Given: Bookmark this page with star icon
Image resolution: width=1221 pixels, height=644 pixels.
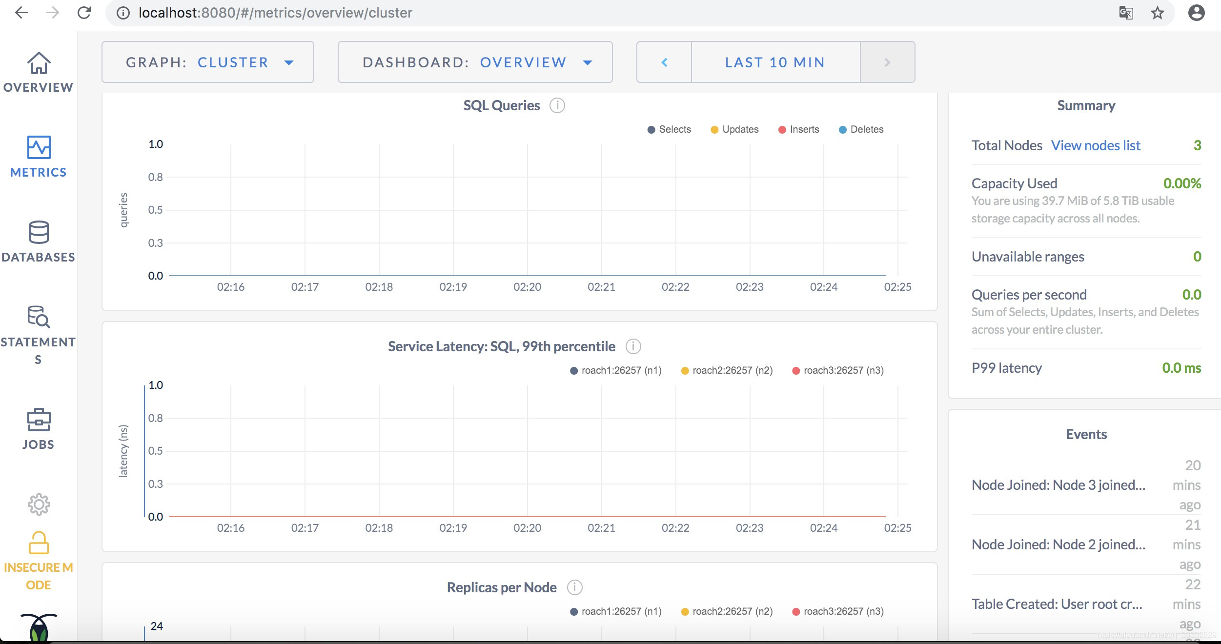Looking at the screenshot, I should point(1157,13).
